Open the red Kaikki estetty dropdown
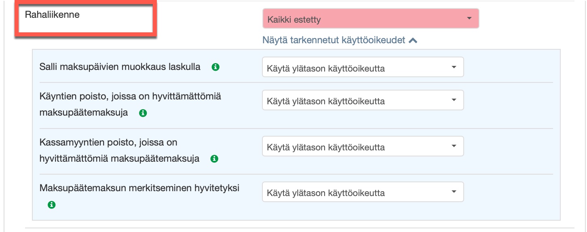 [370, 19]
